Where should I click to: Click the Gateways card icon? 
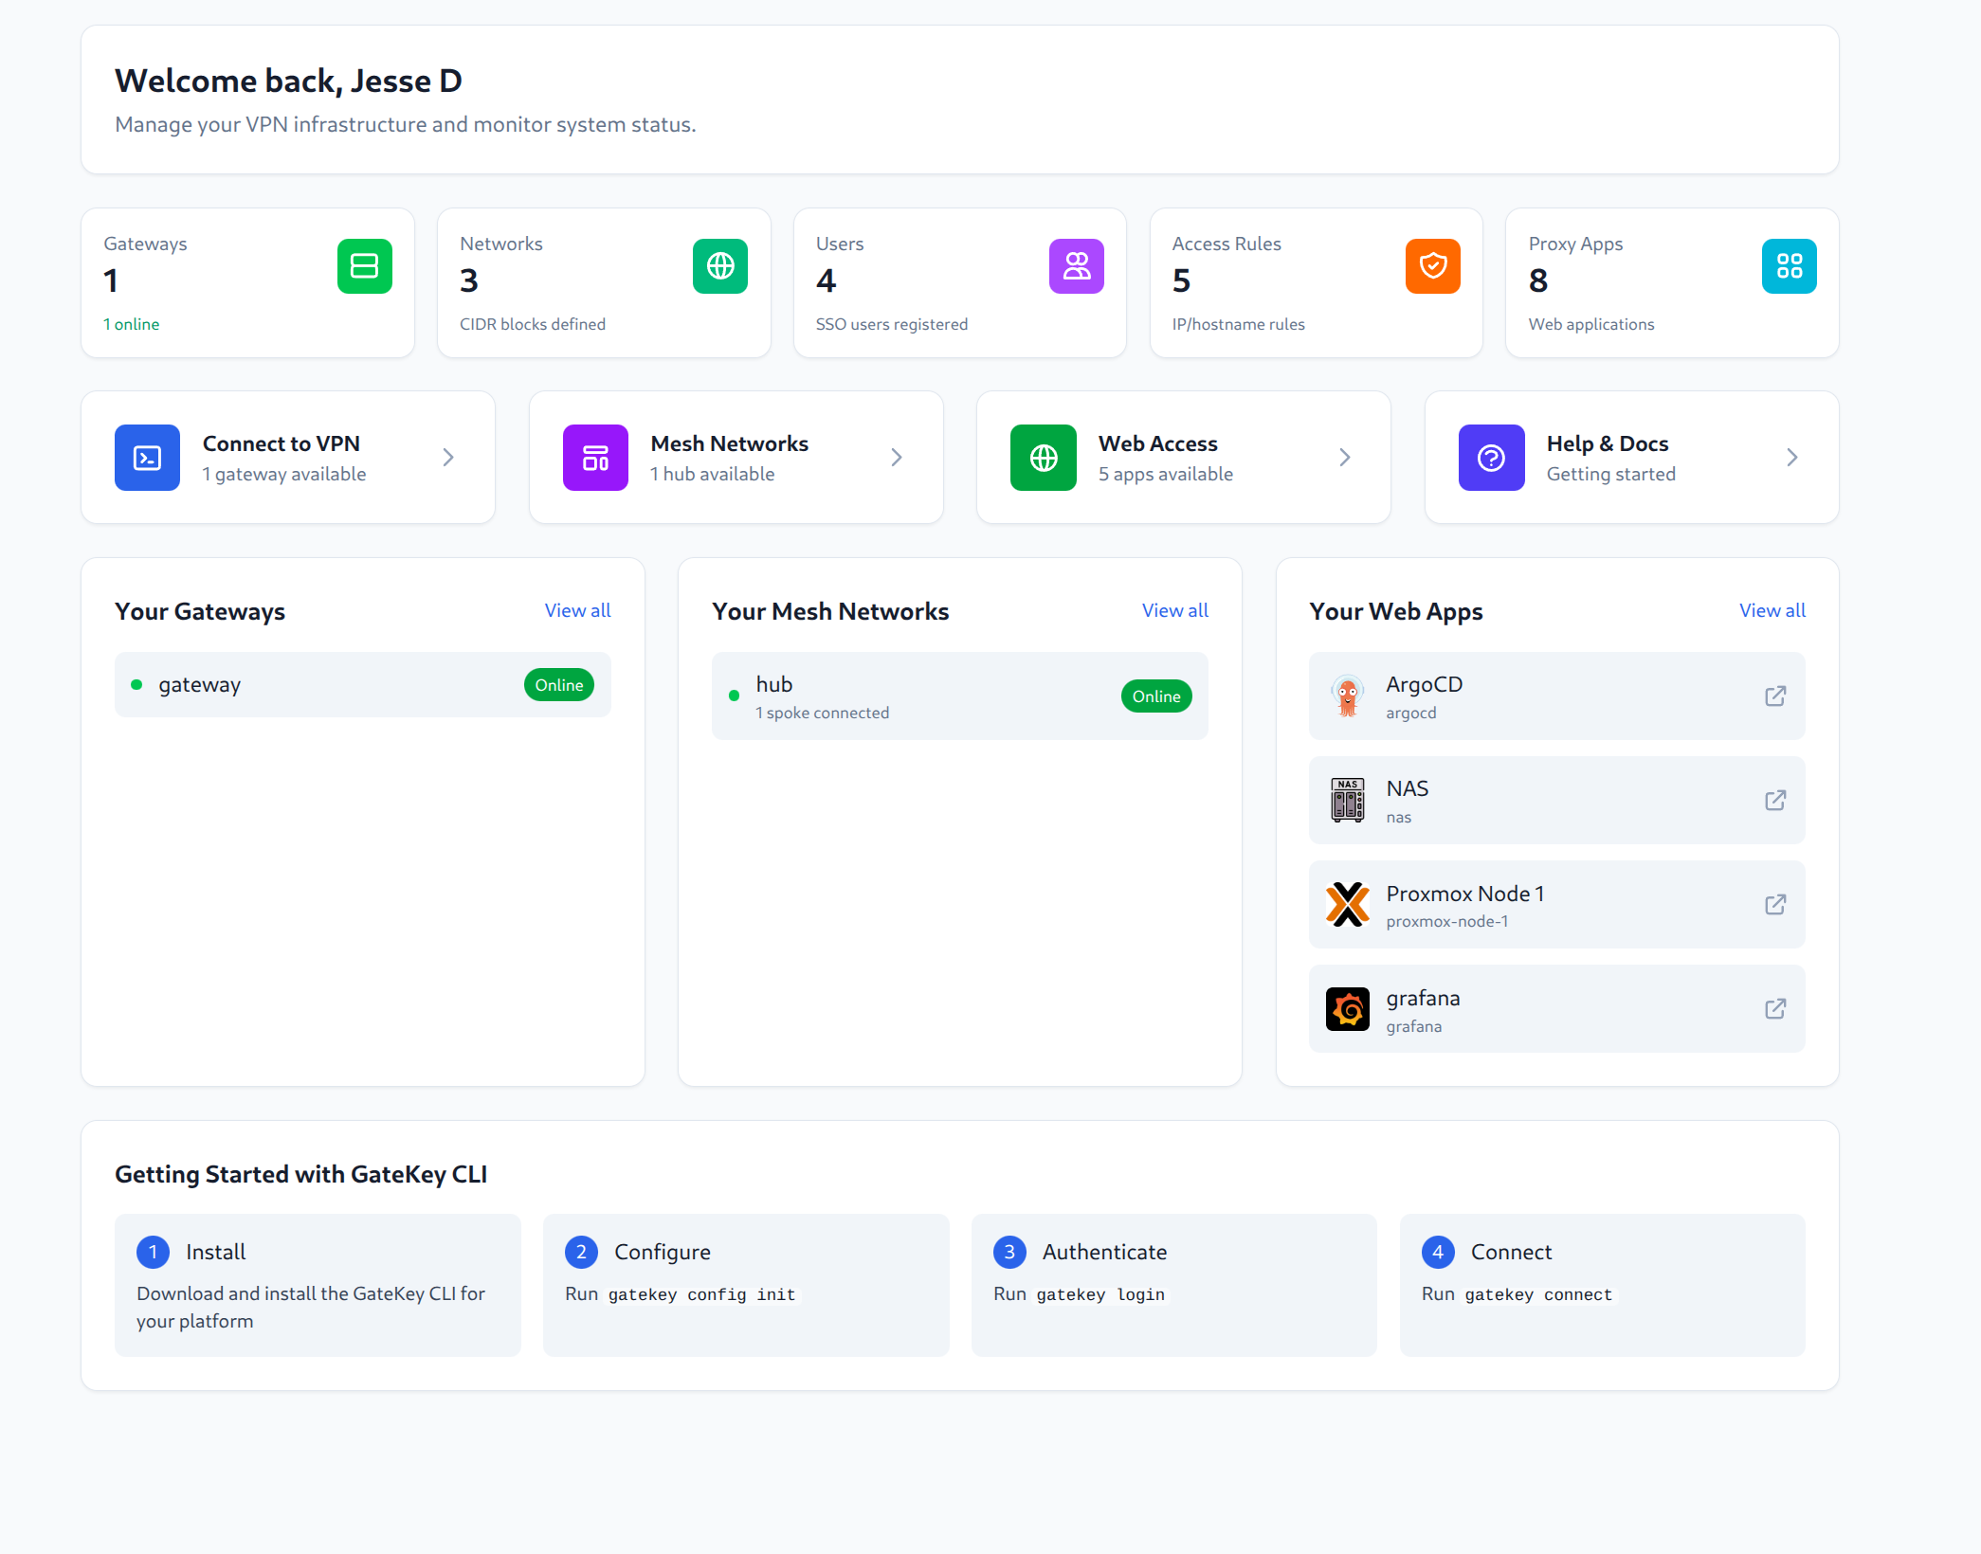(364, 266)
